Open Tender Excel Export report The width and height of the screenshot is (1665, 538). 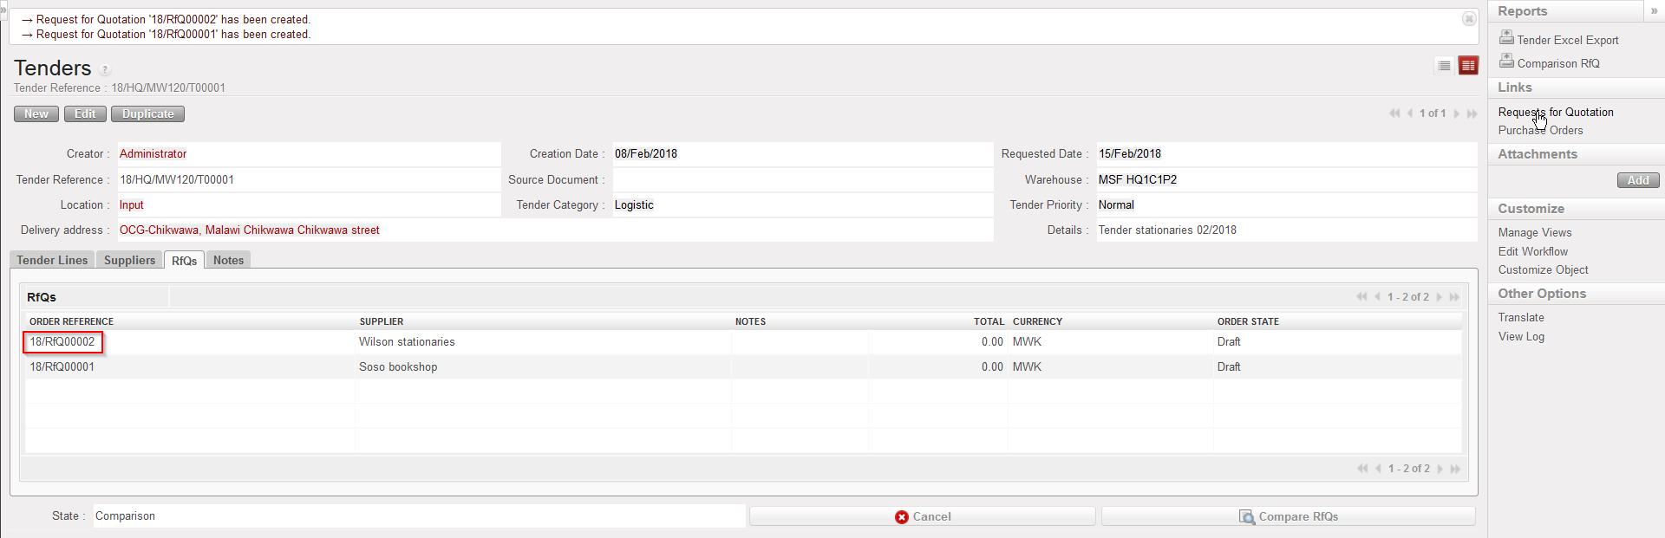point(1567,40)
